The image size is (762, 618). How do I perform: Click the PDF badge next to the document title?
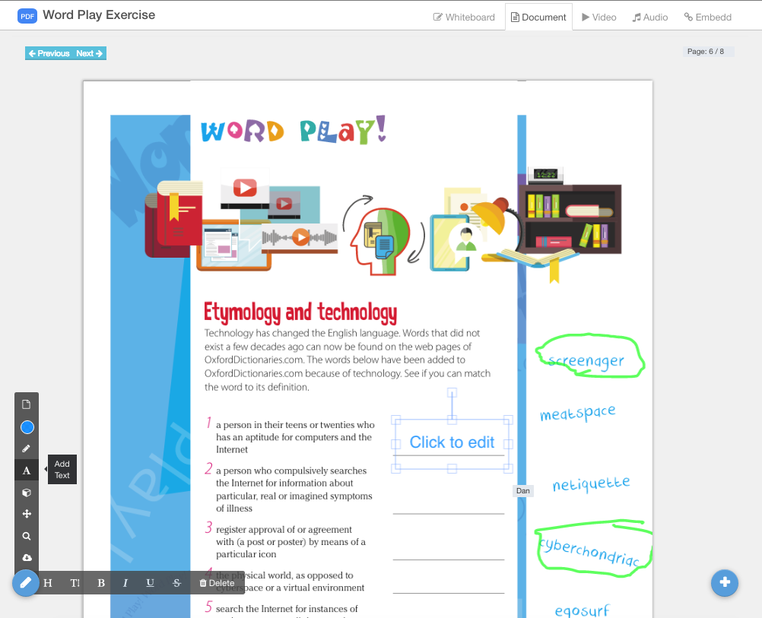(27, 15)
